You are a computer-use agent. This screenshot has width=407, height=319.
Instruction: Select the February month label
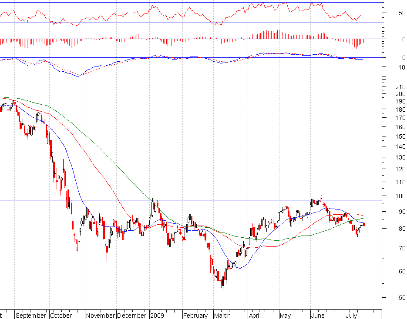(x=195, y=316)
